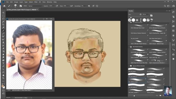Click the foreground color swatch

3,86
